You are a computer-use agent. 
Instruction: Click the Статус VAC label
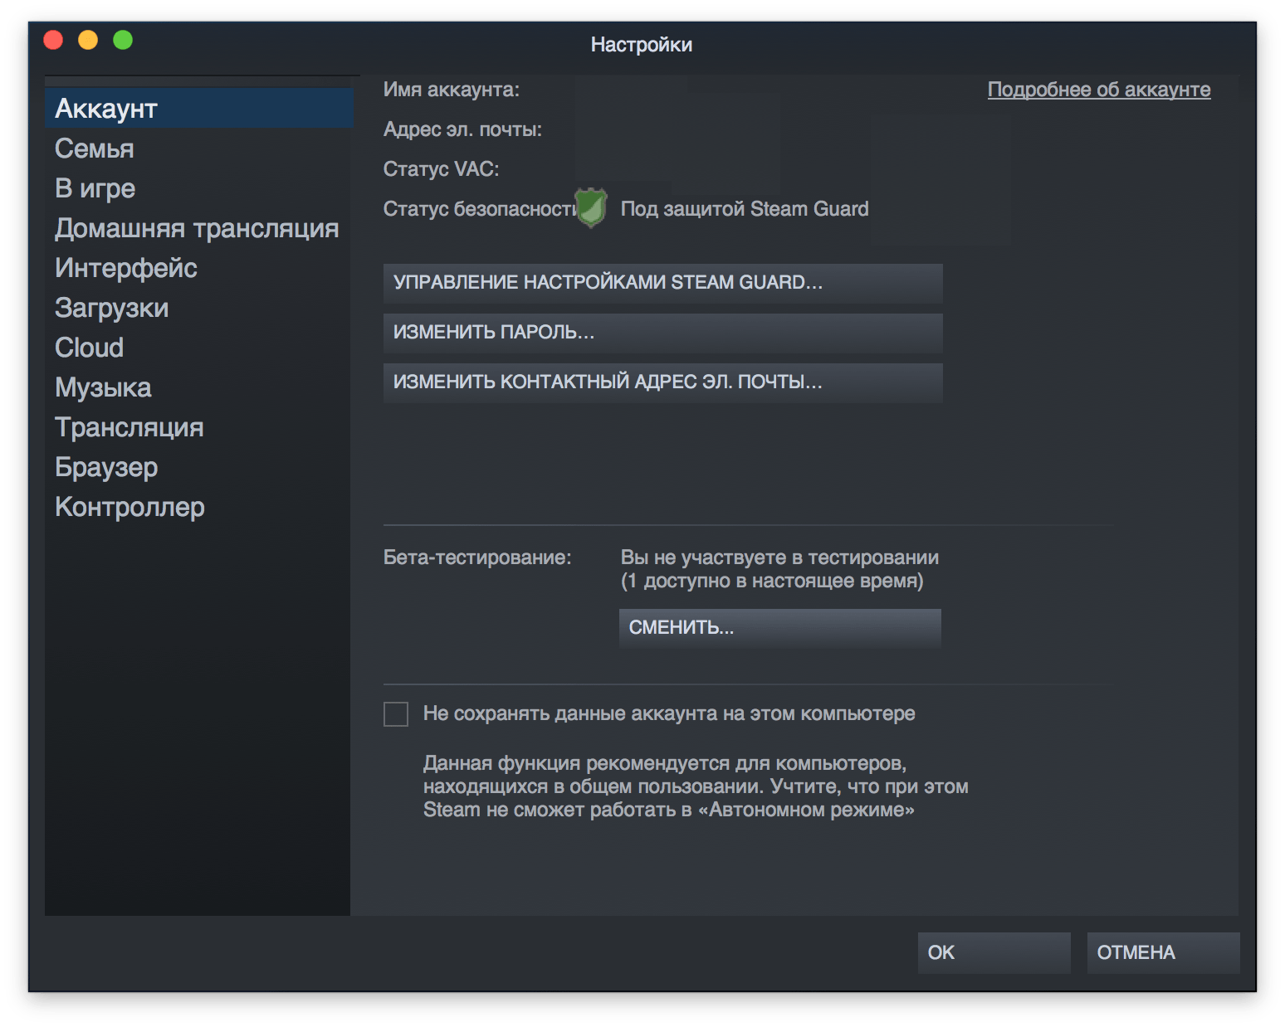pyautogui.click(x=441, y=169)
